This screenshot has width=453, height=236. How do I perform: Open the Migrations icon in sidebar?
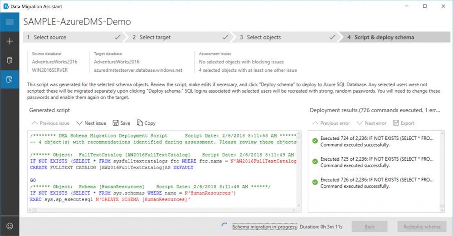[x=10, y=79]
